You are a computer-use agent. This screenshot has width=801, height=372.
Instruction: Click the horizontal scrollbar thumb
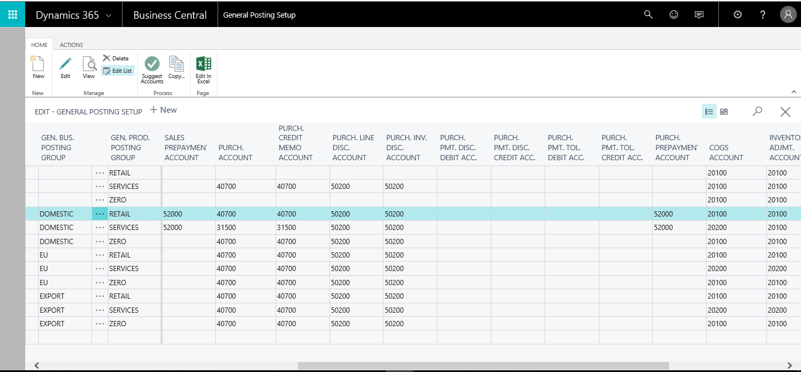pyautogui.click(x=483, y=366)
